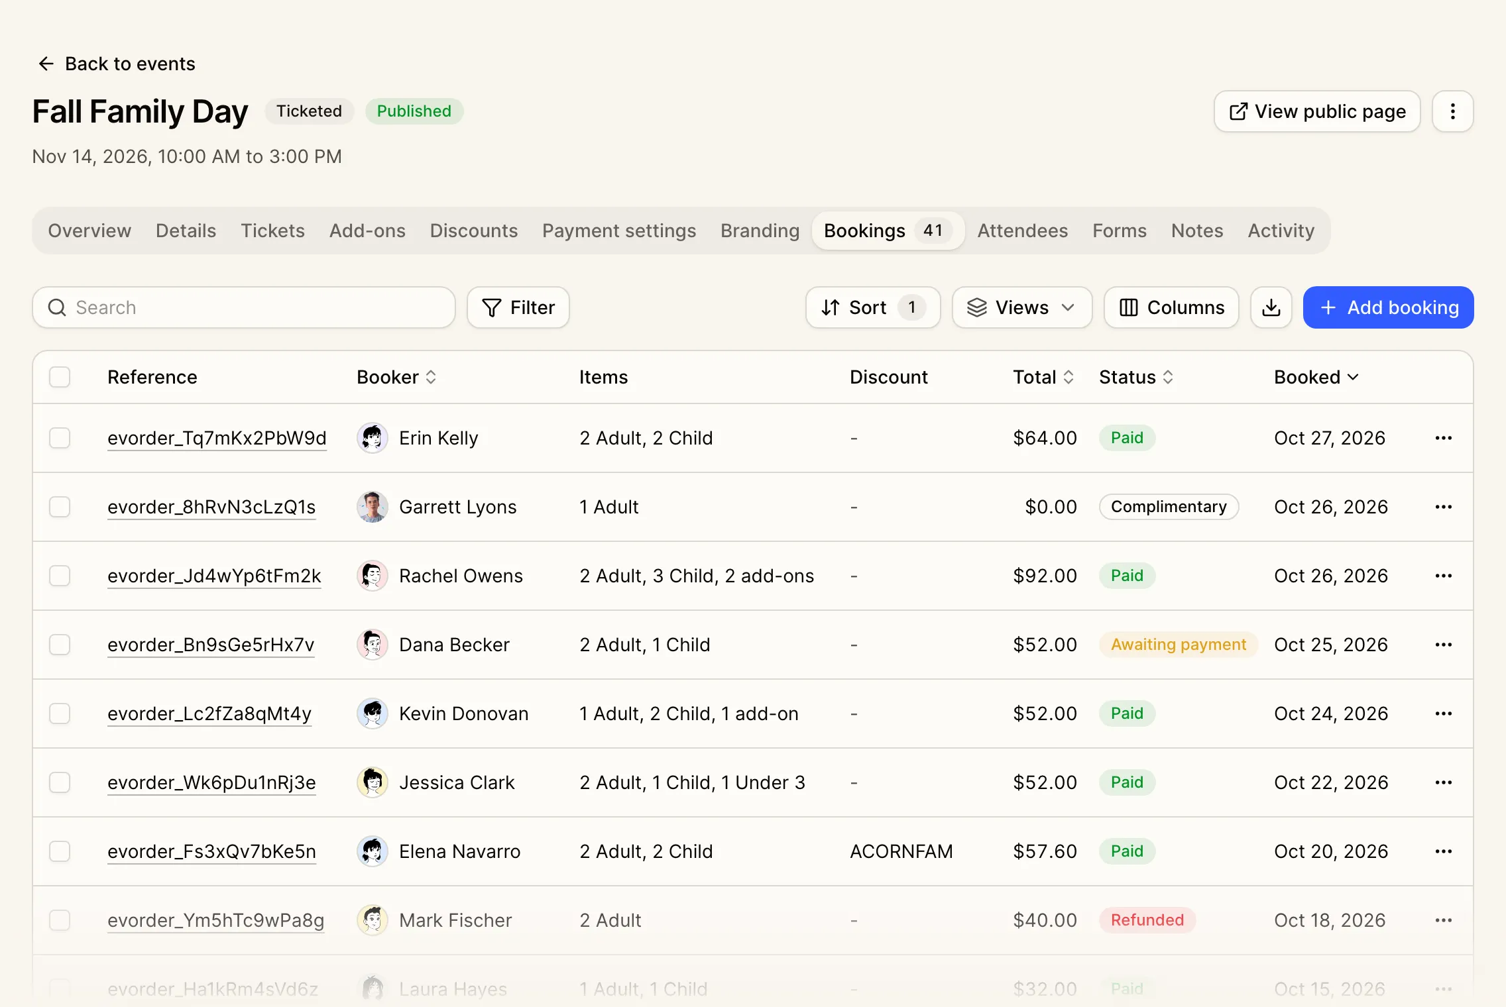Switch to the Tickets tab

point(272,231)
